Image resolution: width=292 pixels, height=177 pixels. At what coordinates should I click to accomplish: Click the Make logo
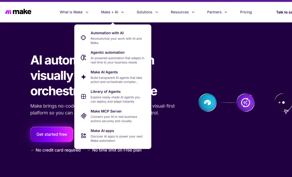18,12
